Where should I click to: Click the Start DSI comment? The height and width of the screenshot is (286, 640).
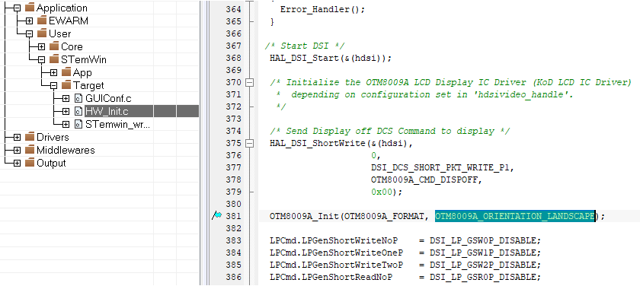pyautogui.click(x=306, y=46)
